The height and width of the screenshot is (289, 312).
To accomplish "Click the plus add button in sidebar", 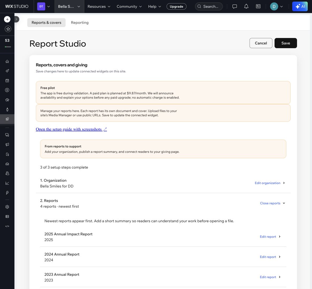I will 7,19.
